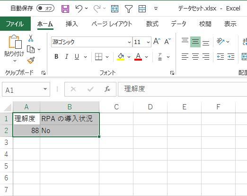Click the Cut scissors icon
247x196 pixels.
pos(31,38)
